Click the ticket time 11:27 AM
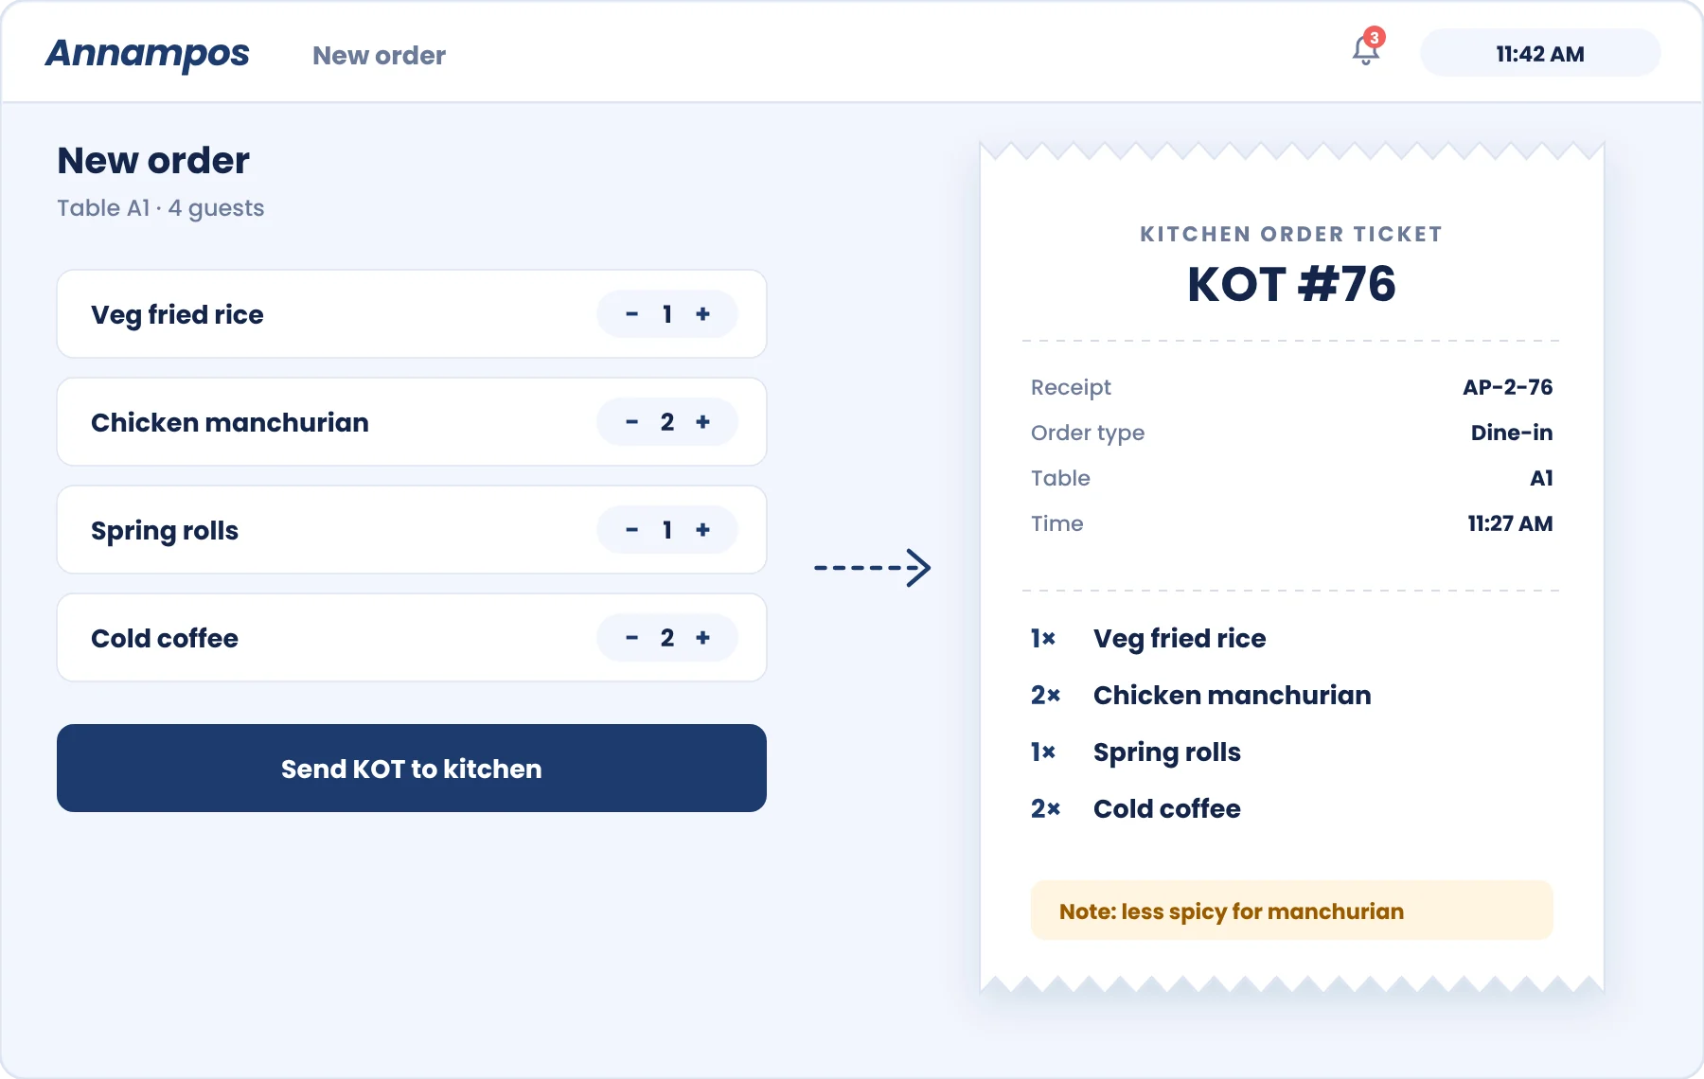The width and height of the screenshot is (1704, 1079). pyautogui.click(x=1510, y=523)
